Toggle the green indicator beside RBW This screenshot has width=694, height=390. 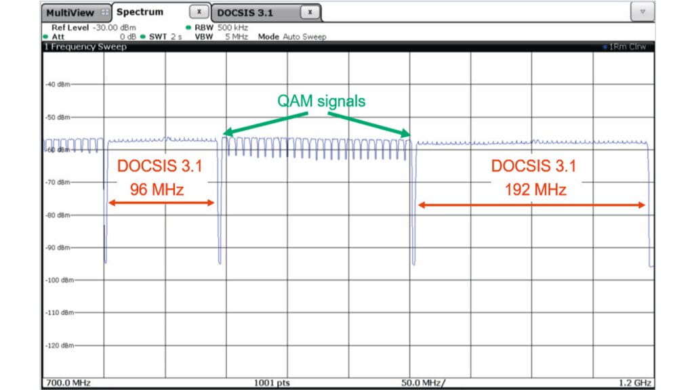188,28
